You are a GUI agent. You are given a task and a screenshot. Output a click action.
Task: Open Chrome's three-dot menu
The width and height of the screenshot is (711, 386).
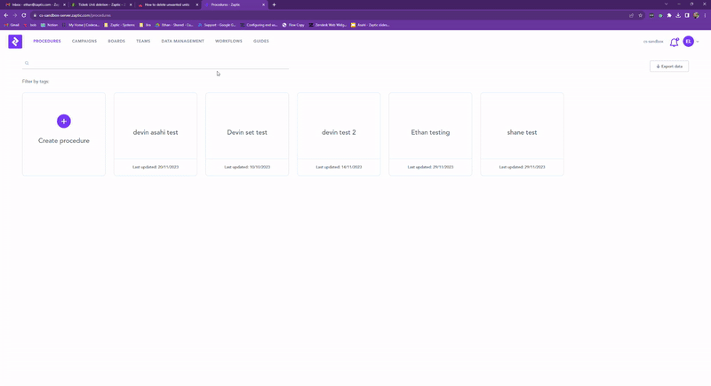704,15
